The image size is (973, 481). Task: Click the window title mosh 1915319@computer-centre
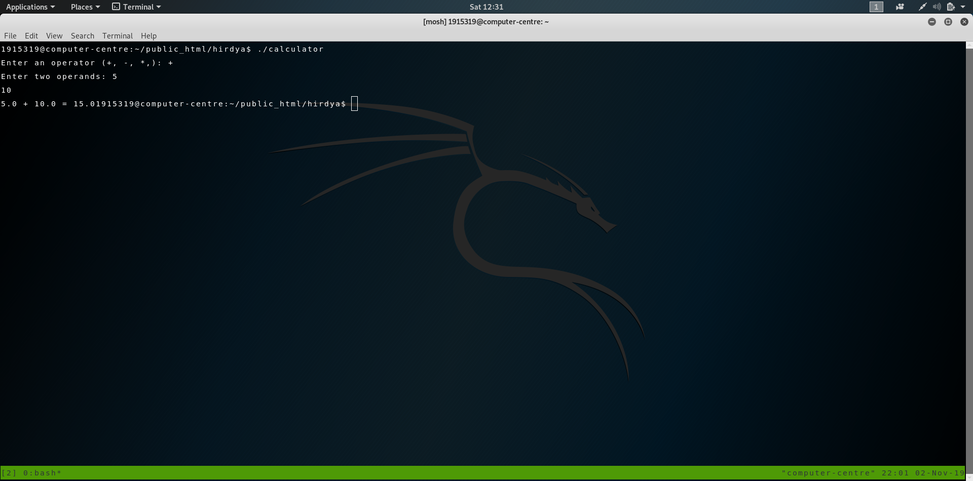pos(486,22)
